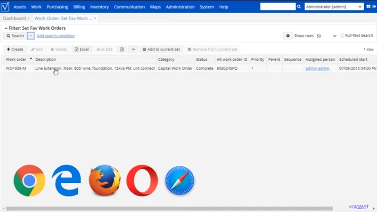Click the Delete button
The width and height of the screenshot is (377, 212).
click(58, 49)
